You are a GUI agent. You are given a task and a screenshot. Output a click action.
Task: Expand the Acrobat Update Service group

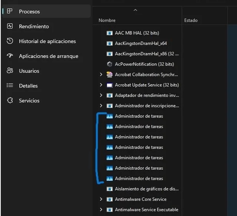[x=101, y=85]
